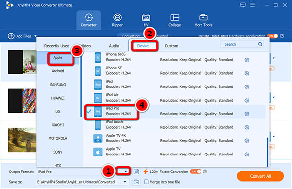The width and height of the screenshot is (292, 189).
Task: Click Faster Conversion help icon
Action: click(205, 172)
